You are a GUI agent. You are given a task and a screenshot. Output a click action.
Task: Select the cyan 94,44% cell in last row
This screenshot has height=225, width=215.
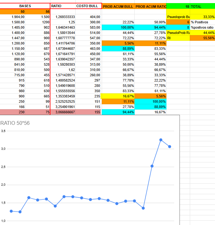[118, 112]
